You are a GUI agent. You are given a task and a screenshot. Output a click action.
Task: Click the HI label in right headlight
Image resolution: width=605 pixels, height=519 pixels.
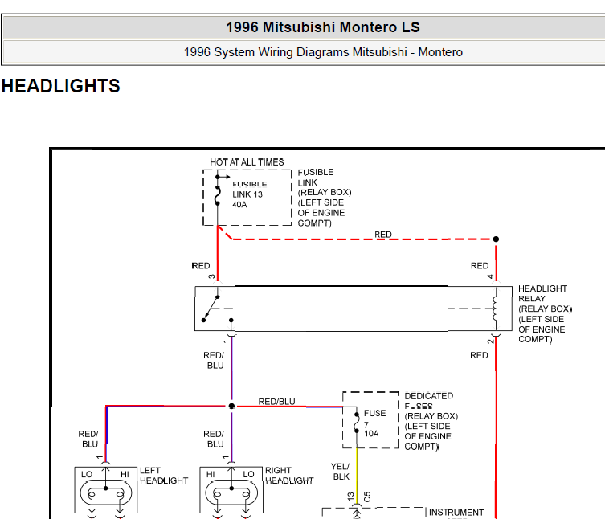coord(211,474)
